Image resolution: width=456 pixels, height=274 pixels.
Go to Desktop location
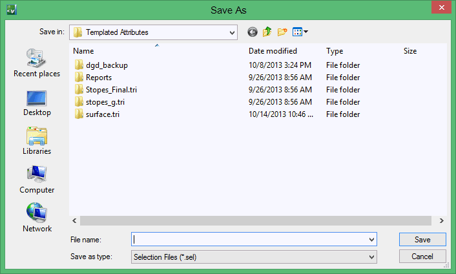37,103
